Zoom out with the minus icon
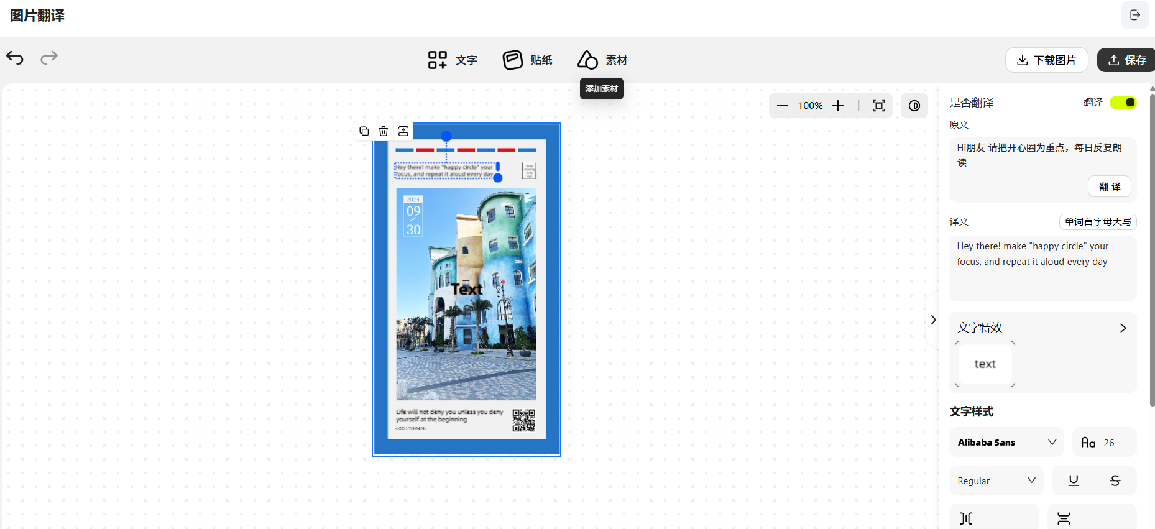This screenshot has height=529, width=1155. (783, 106)
